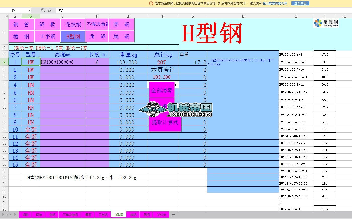352x219 pixels.
Task: Select row 19 header
Action: pos(4,171)
